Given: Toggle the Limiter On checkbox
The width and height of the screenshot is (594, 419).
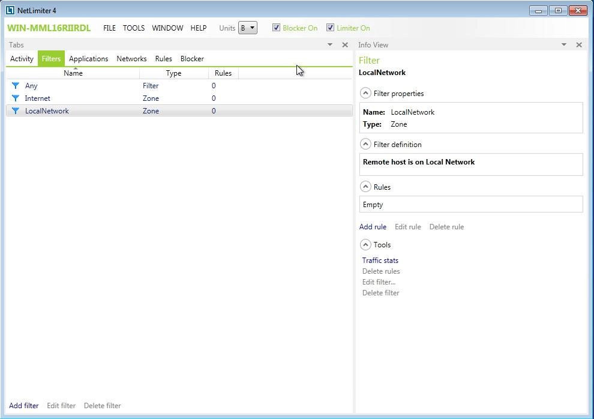Looking at the screenshot, I should [330, 27].
